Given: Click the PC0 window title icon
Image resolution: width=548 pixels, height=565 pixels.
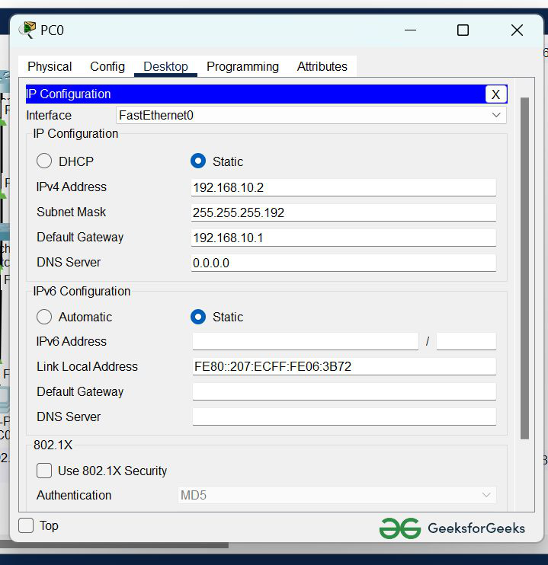Looking at the screenshot, I should (27, 30).
